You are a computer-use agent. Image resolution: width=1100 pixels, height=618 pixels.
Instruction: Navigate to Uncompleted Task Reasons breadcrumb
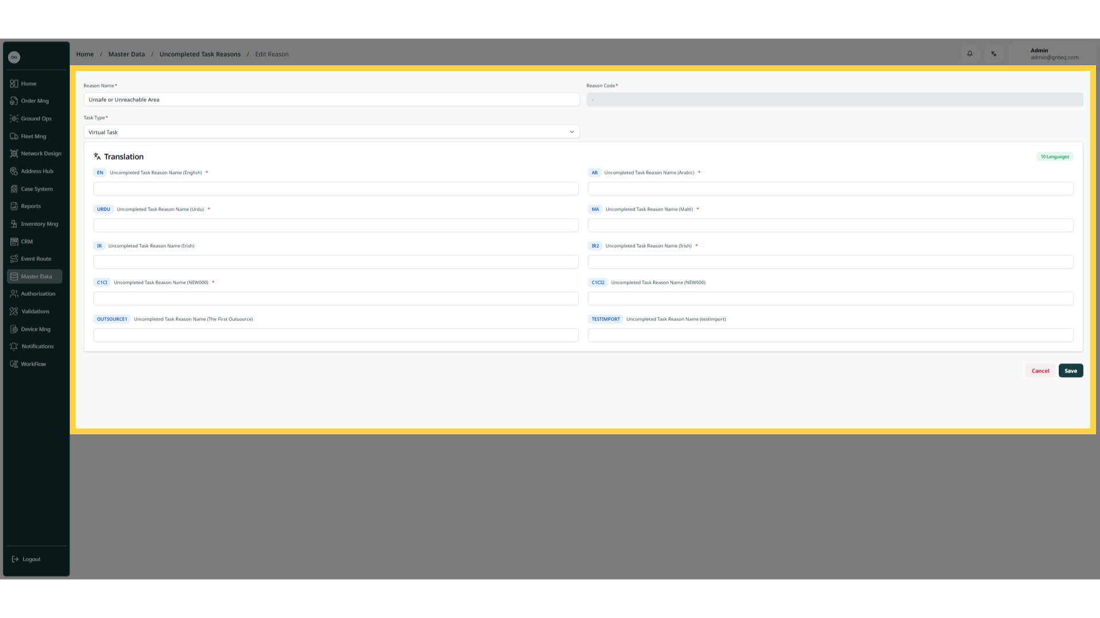point(200,54)
